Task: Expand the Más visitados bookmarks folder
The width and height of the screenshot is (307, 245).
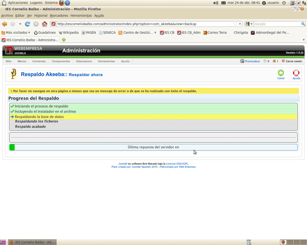Action: tap(16, 33)
